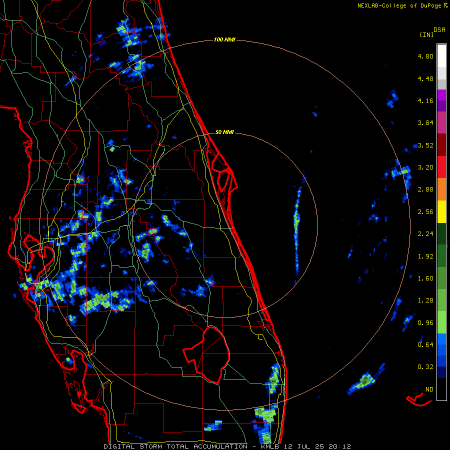Pick the yellow swatch beside 2.56
The width and height of the screenshot is (450, 450).
pyautogui.click(x=441, y=212)
